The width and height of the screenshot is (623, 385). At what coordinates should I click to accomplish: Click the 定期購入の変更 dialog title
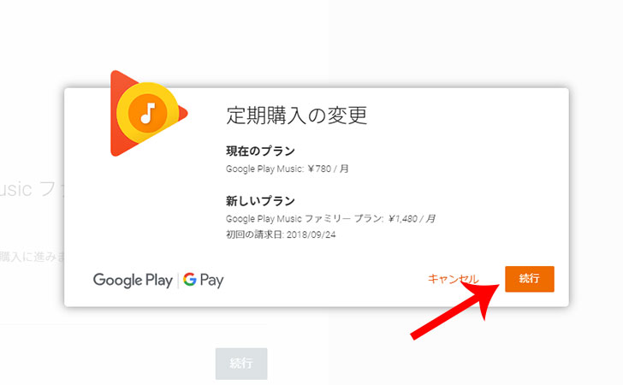(x=296, y=115)
